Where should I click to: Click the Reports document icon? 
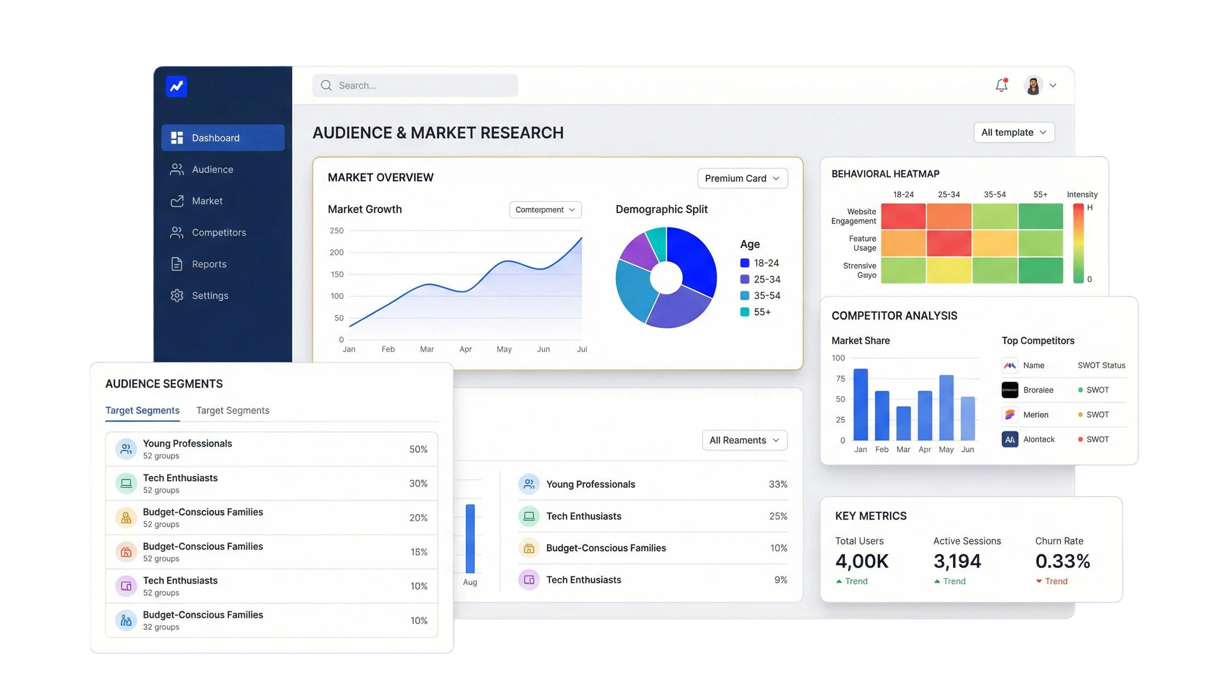click(x=177, y=264)
